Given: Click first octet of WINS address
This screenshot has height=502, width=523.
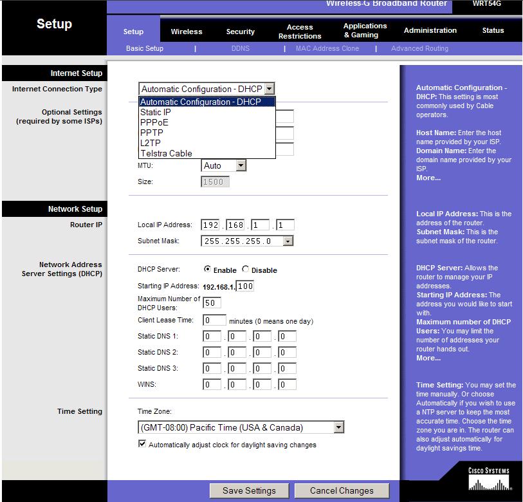Looking at the screenshot, I should [212, 384].
